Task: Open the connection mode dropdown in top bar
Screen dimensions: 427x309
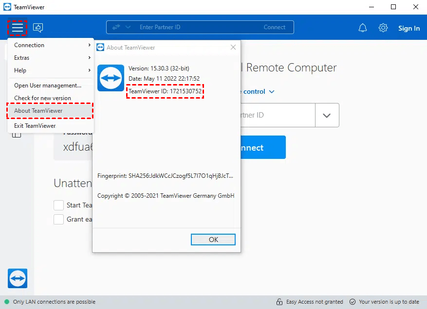Action: 128,27
